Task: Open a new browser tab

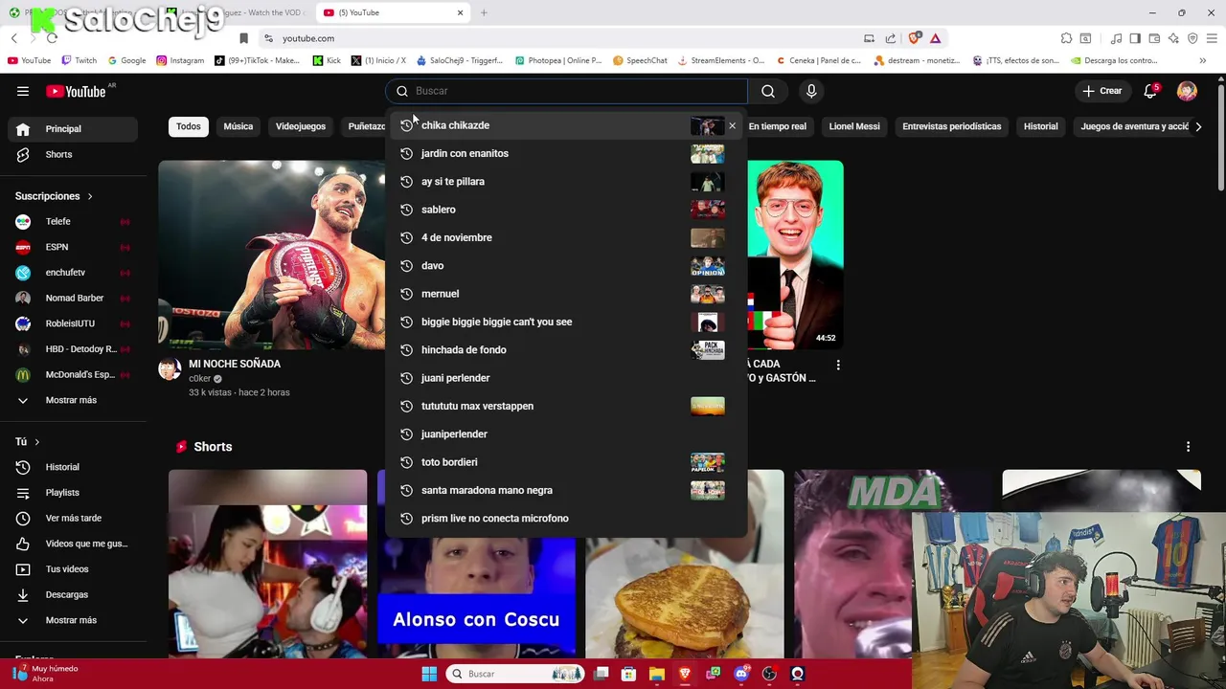Action: (484, 12)
